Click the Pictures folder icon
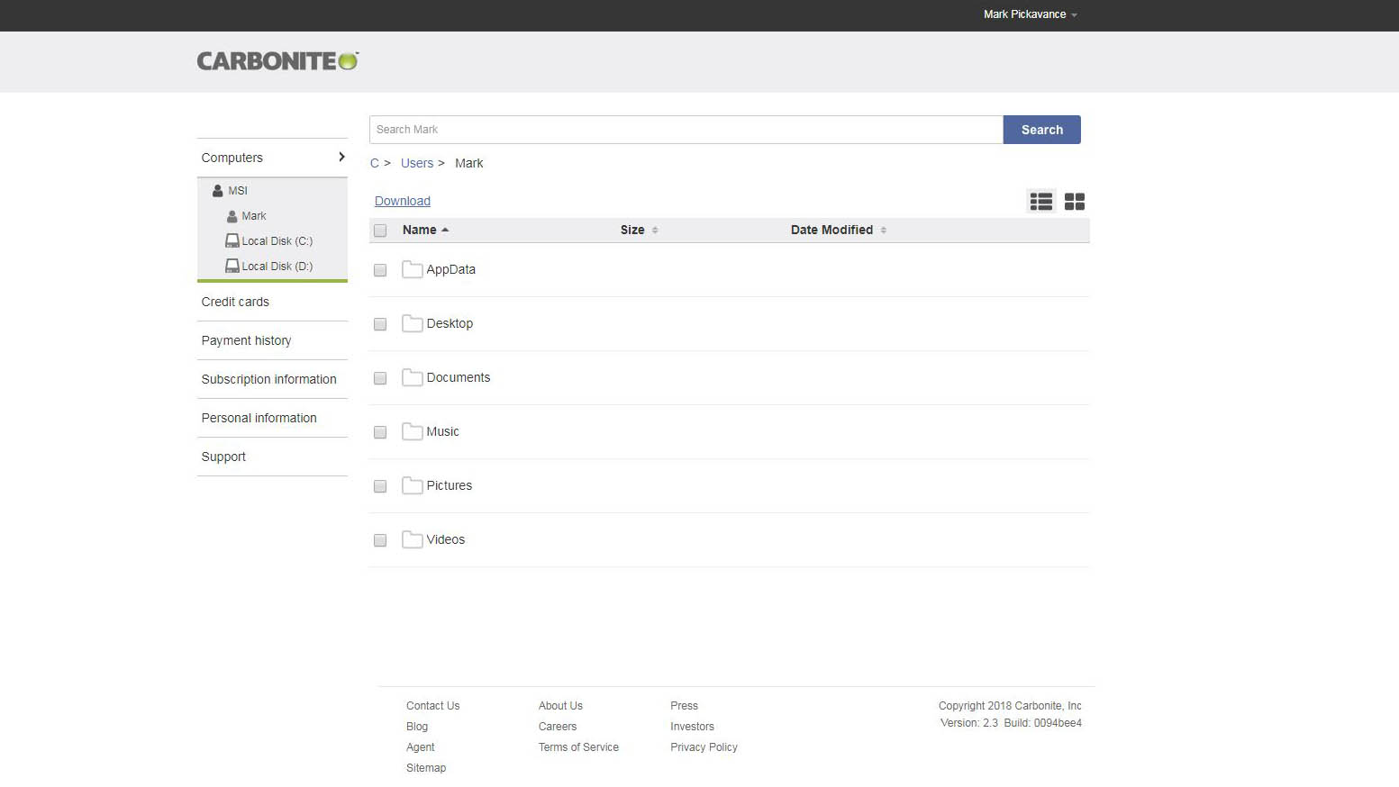Viewport: 1399px width, 787px height. click(412, 485)
